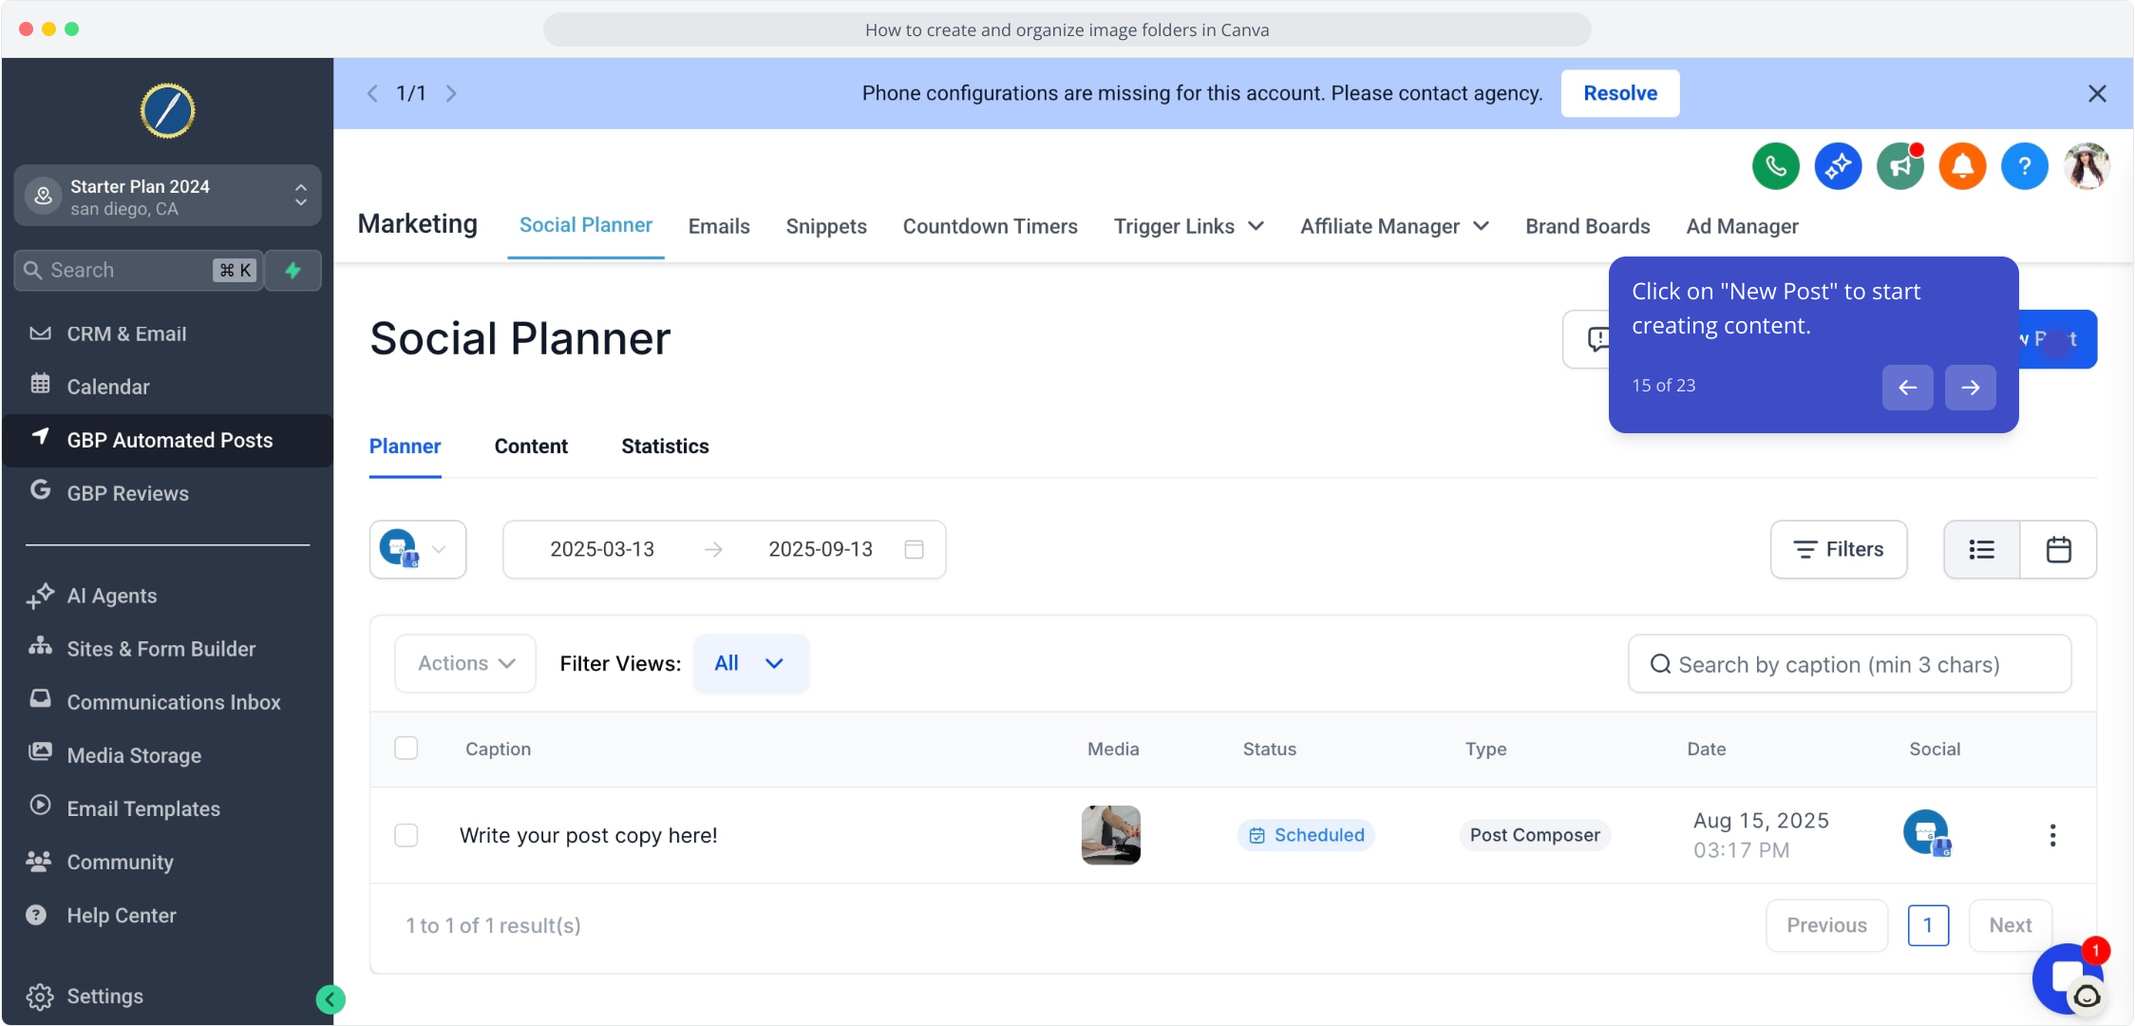Open three-dot menu for scheduled post
Screen dimensions: 2135x1026
tap(2052, 835)
